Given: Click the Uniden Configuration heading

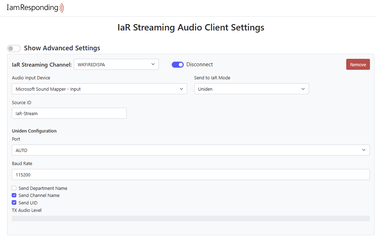Looking at the screenshot, I should (34, 131).
